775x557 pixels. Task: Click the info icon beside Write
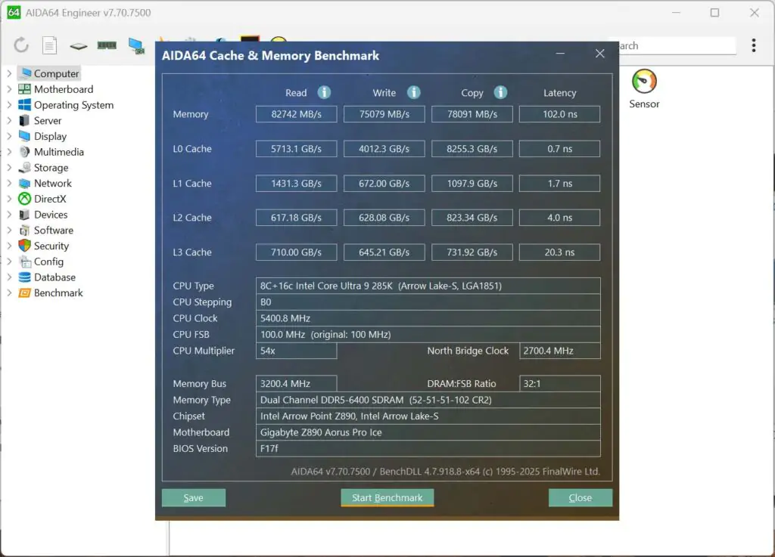[413, 92]
